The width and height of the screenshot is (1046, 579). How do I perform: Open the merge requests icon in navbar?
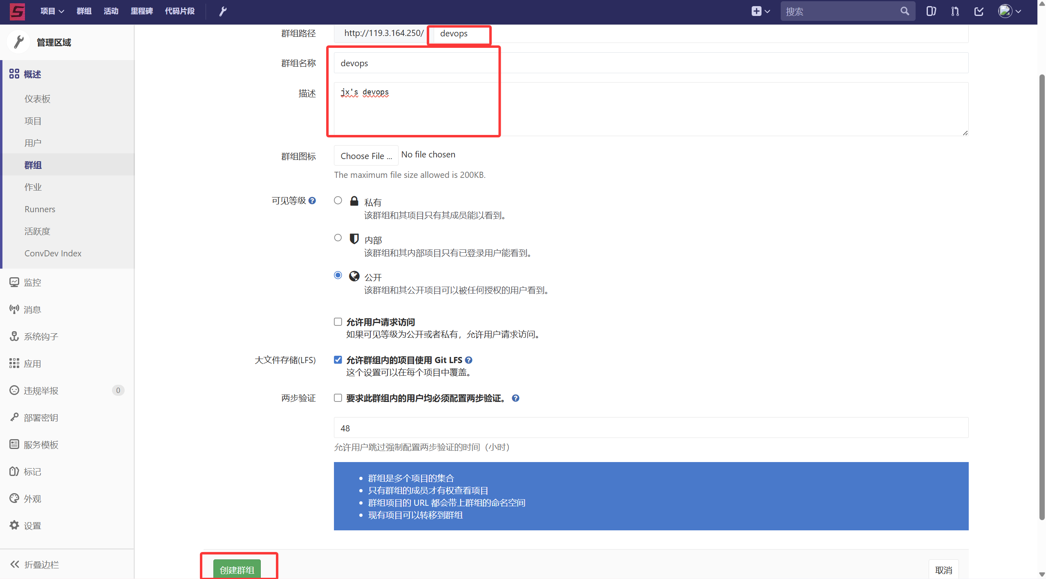tap(955, 11)
